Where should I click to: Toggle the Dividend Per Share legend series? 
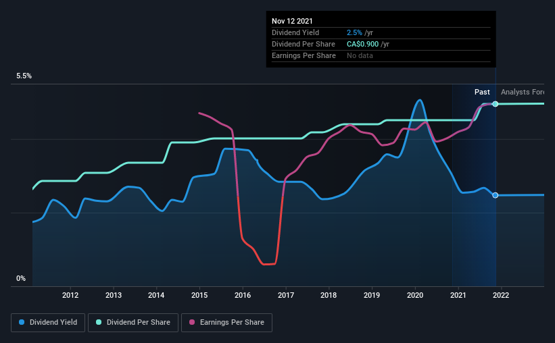click(133, 323)
